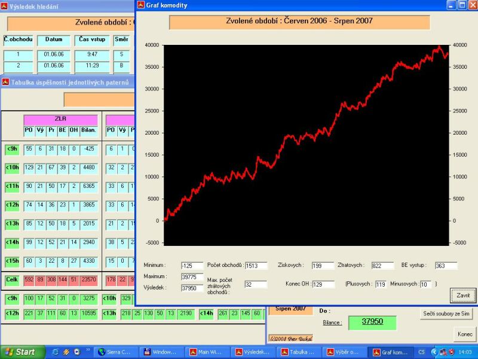Click the Minusovych field showing 10
The width and height of the screenshot is (478, 359).
426,285
